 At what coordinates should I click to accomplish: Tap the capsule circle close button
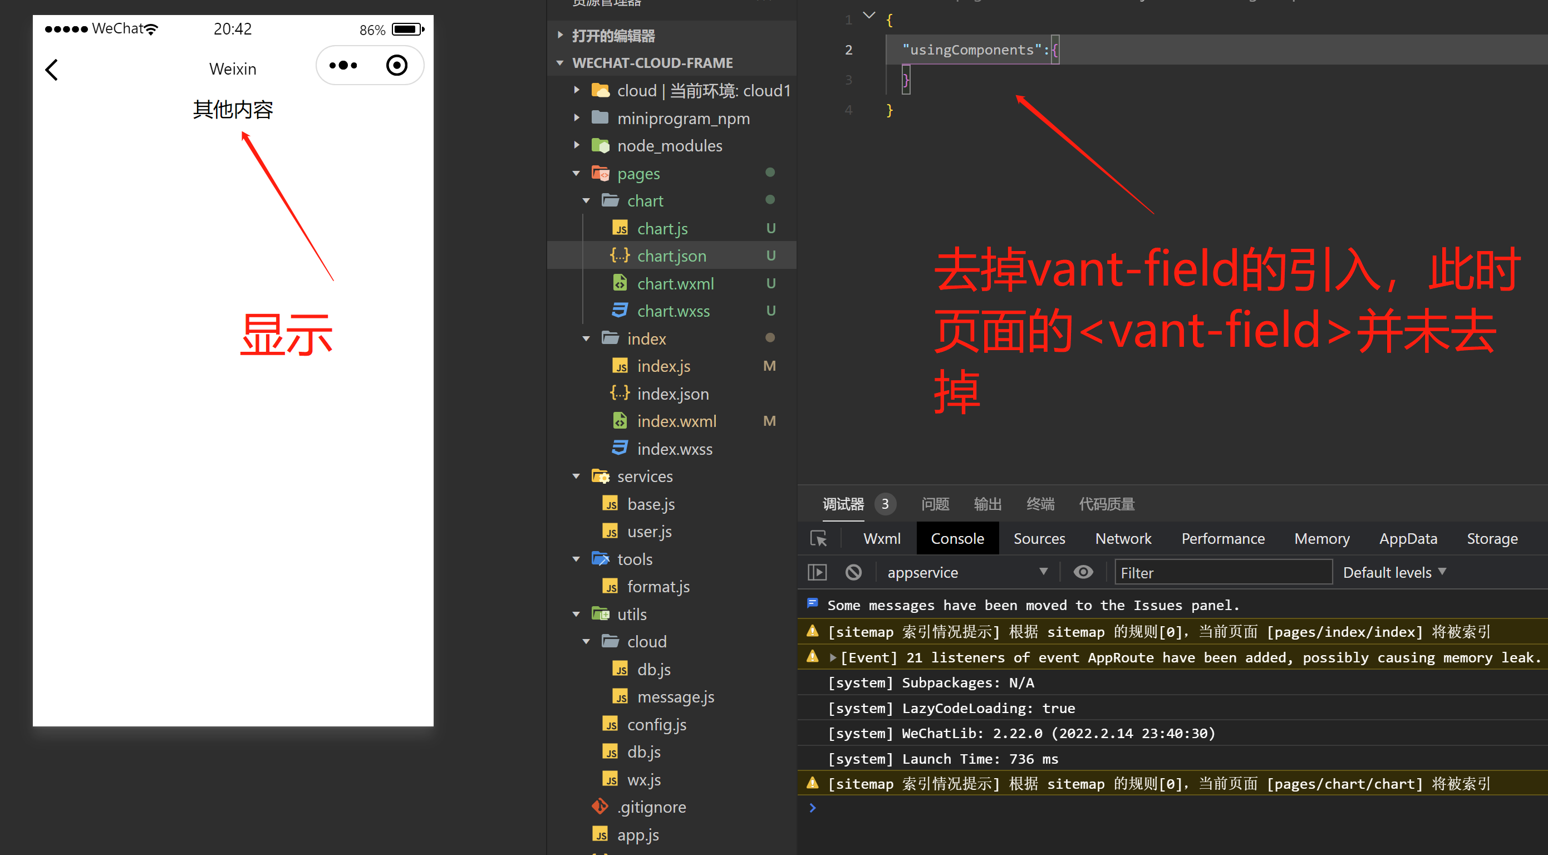[397, 66]
